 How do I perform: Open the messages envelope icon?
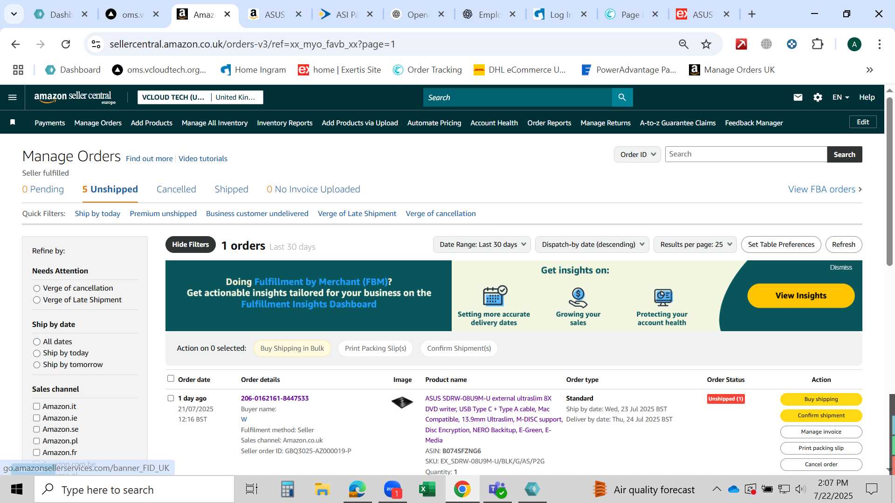[798, 97]
